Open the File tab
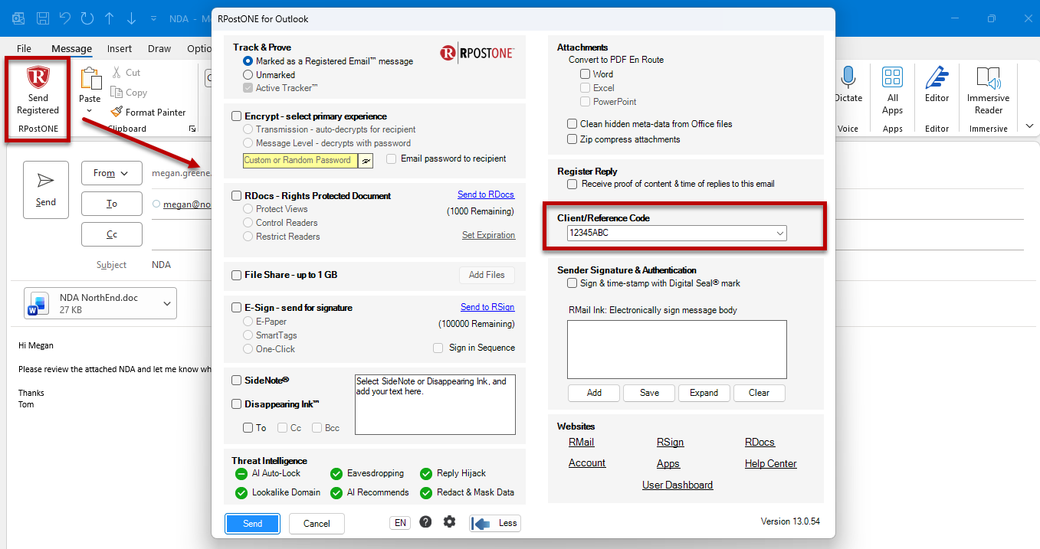The image size is (1040, 549). click(24, 48)
